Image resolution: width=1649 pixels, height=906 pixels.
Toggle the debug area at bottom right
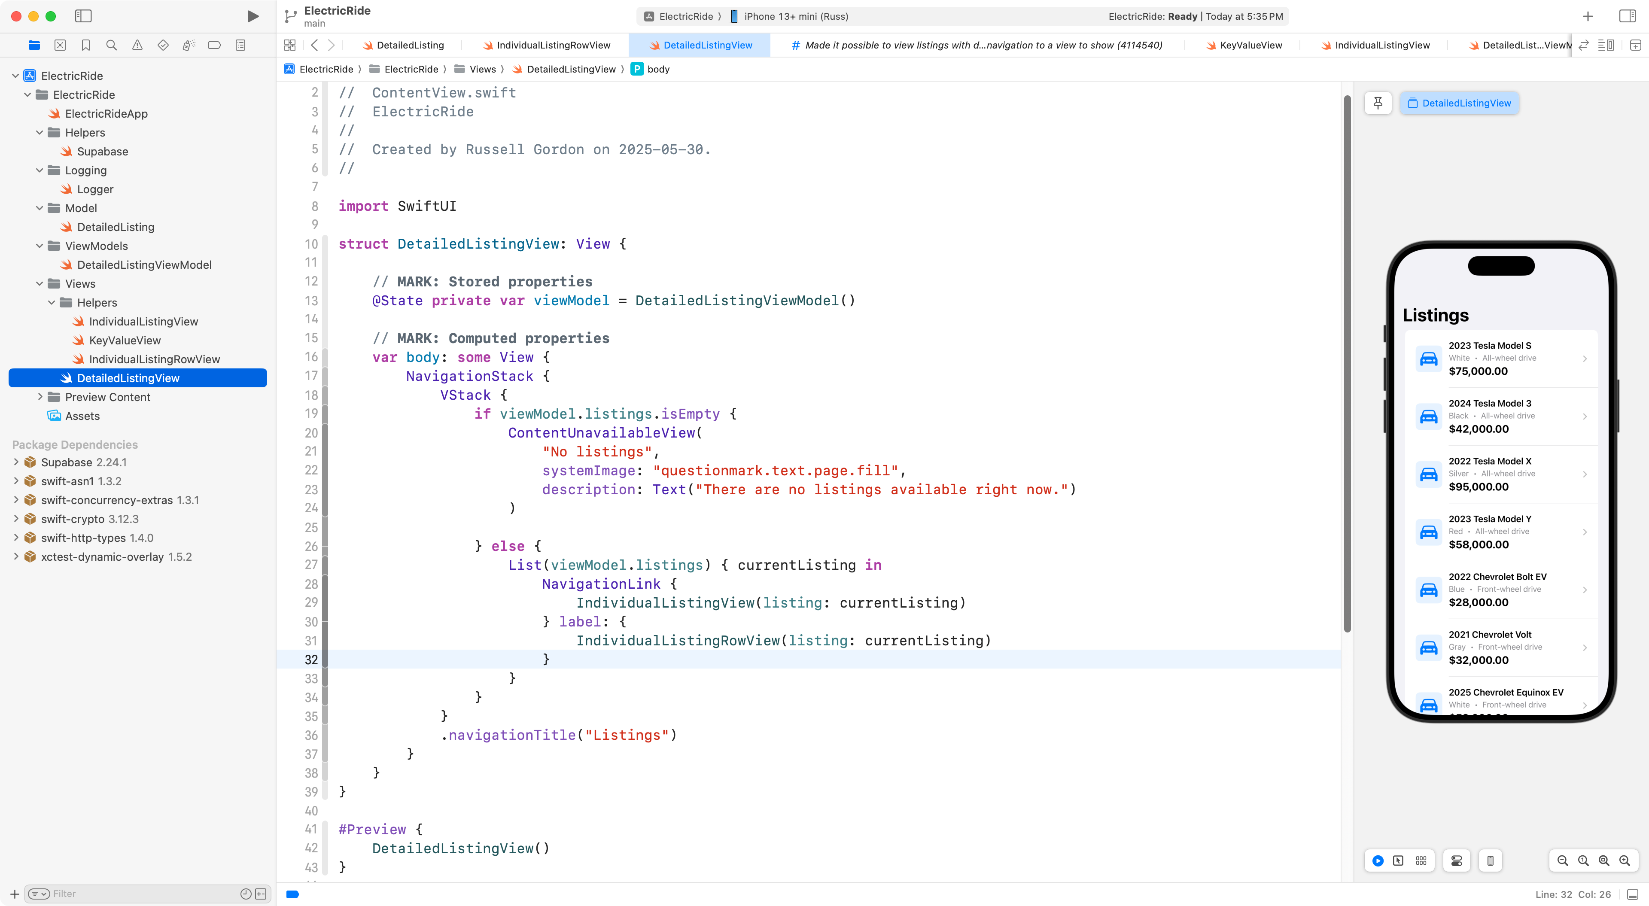1633,894
